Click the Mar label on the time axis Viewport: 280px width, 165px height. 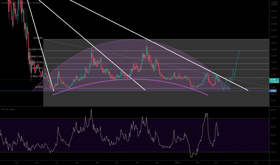pyautogui.click(x=216, y=163)
